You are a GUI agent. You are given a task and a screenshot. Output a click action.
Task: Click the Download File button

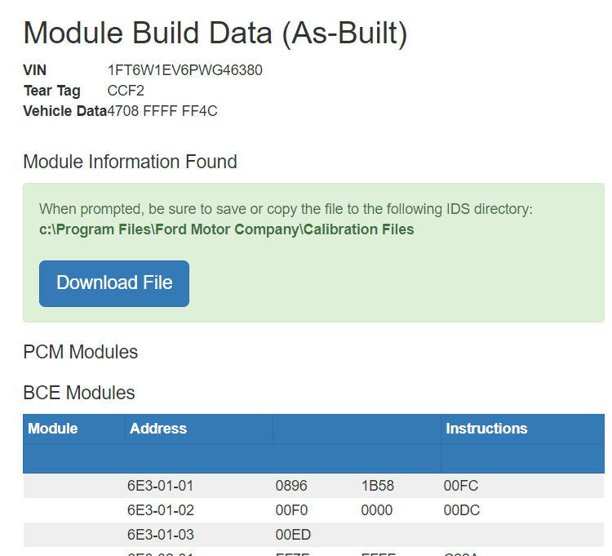(x=114, y=283)
